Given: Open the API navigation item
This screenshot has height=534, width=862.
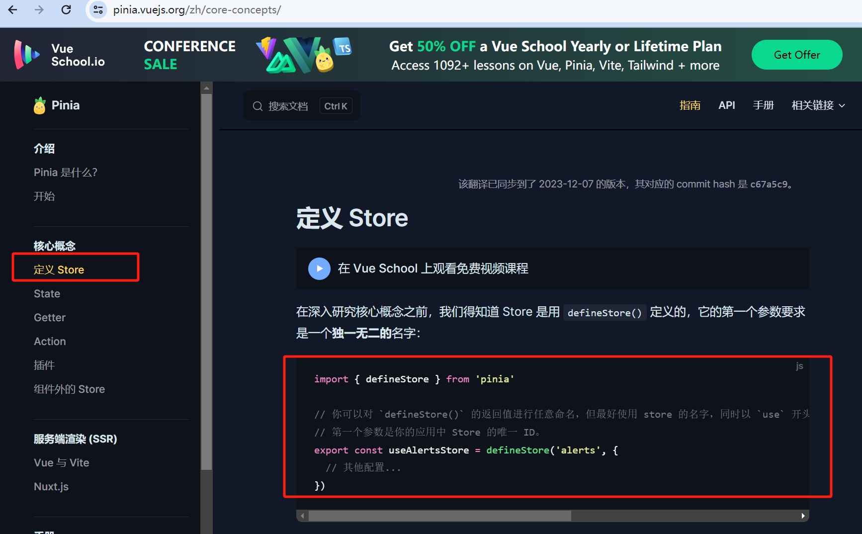Looking at the screenshot, I should click(x=727, y=105).
